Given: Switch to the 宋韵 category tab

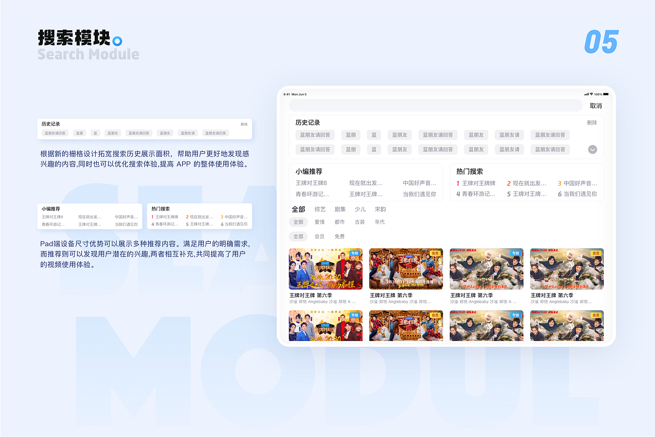Looking at the screenshot, I should (380, 209).
